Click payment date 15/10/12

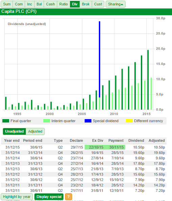(116, 180)
